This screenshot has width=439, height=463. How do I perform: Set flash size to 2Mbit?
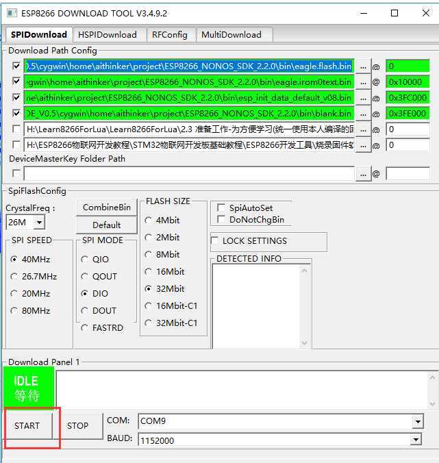(148, 238)
